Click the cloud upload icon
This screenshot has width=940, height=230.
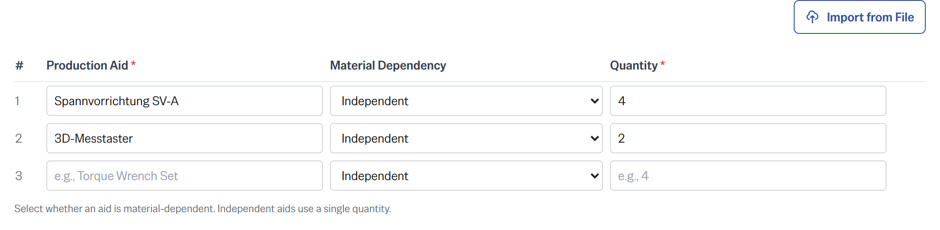pyautogui.click(x=812, y=17)
